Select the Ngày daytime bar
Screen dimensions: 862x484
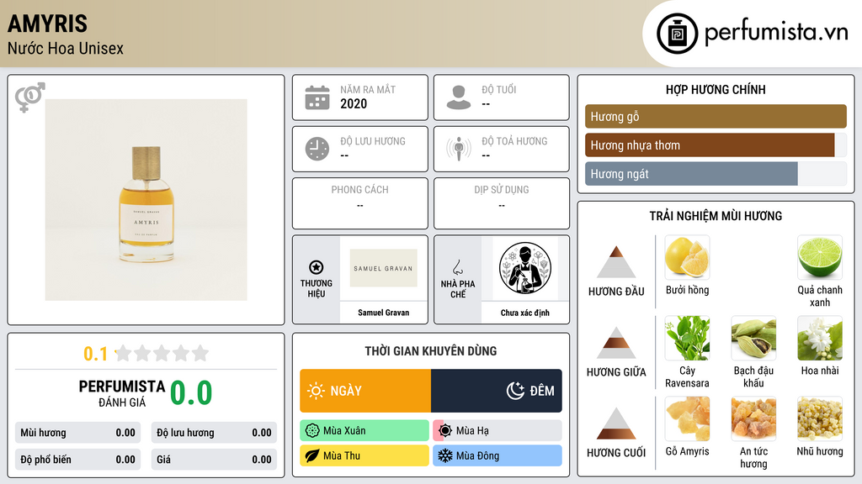365,391
